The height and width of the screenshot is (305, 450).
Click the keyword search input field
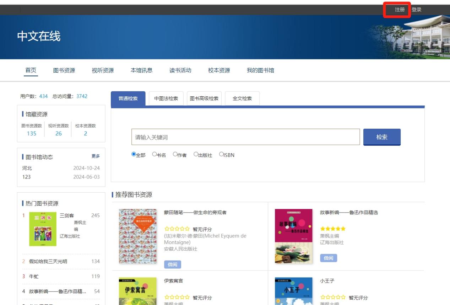click(245, 137)
